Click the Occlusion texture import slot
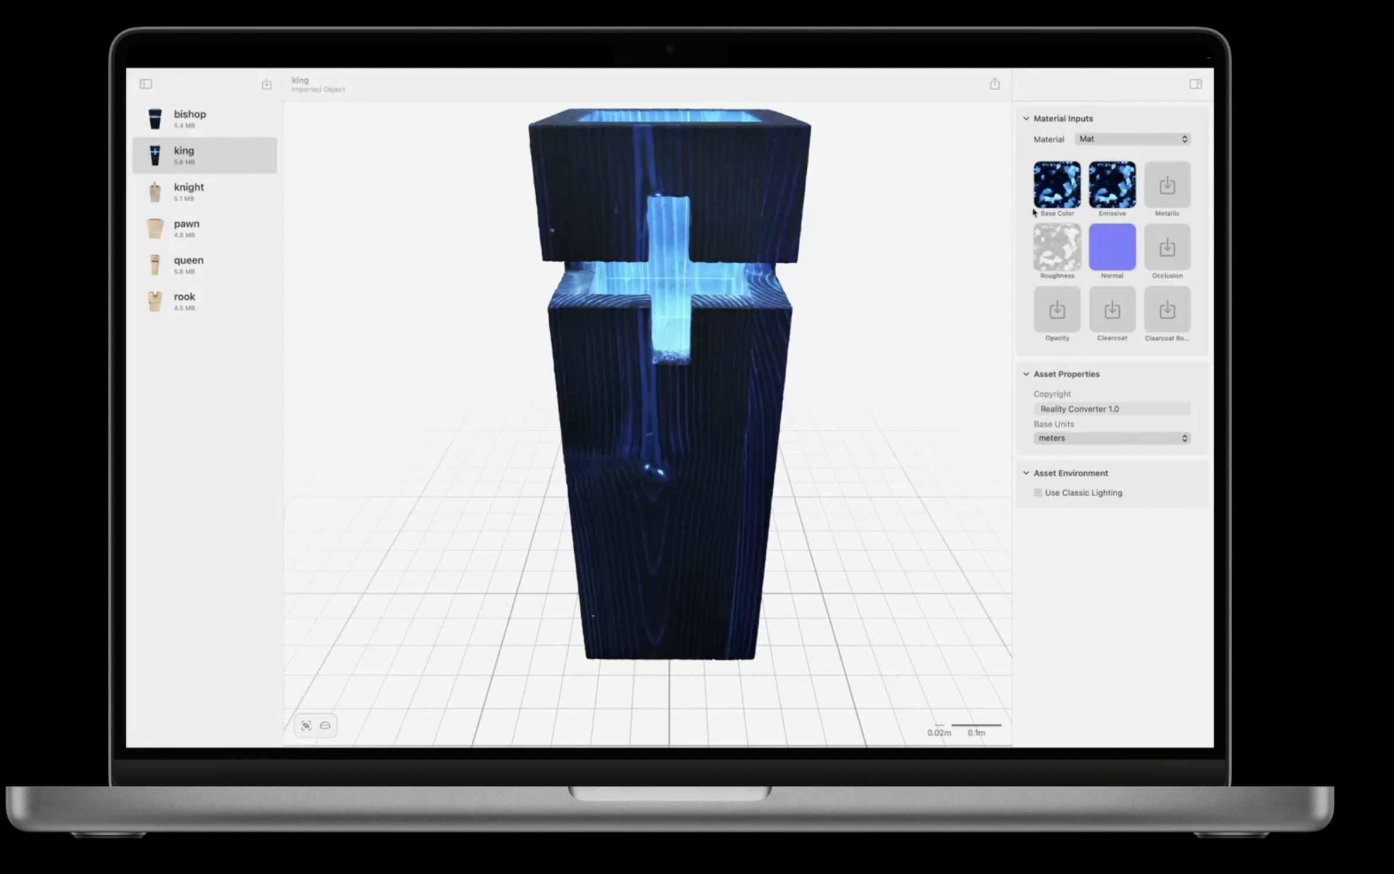 click(1166, 248)
